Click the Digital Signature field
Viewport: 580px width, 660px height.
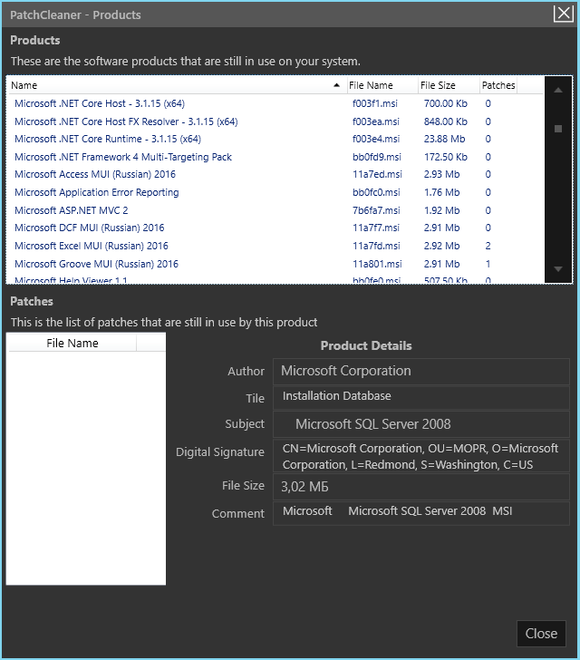pyautogui.click(x=420, y=456)
